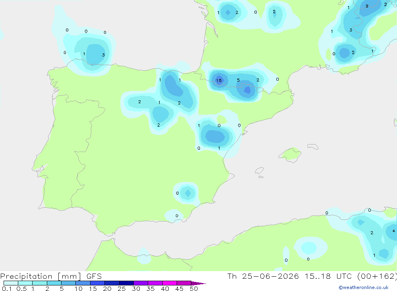The height and width of the screenshot is (291, 397).
Task: Select the 35–40 mm legend color swatch
Action: (x=155, y=283)
